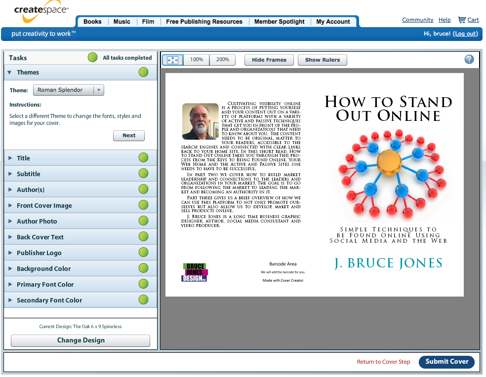Open the Member Spotlight tab
The image size is (486, 377).
tap(279, 22)
